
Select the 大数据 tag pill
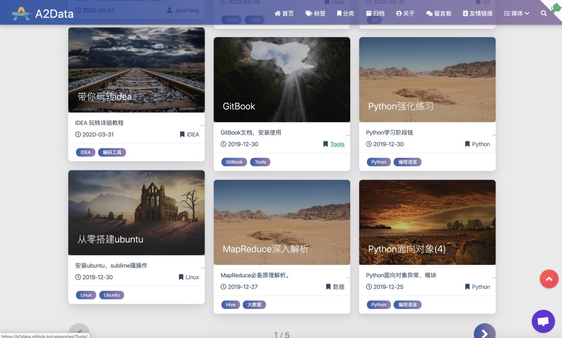click(x=254, y=305)
